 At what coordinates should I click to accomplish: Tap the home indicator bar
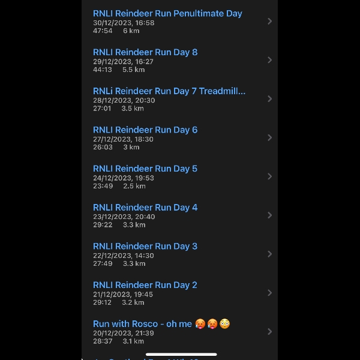[x=181, y=354]
